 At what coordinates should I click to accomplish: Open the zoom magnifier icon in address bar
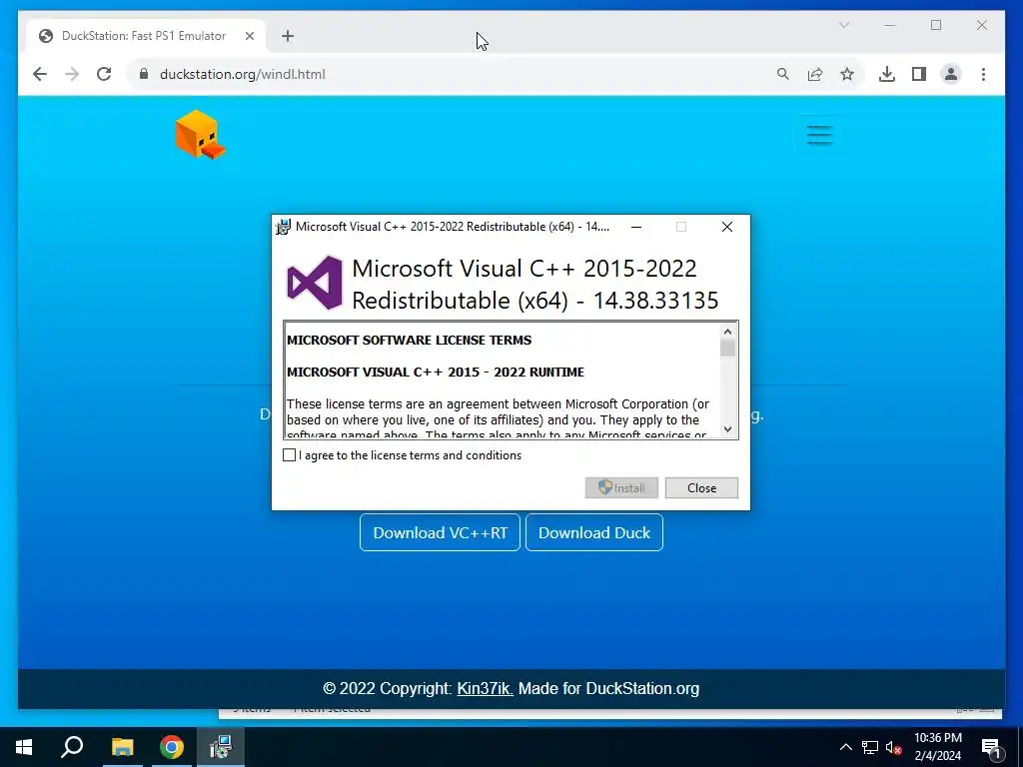click(x=783, y=74)
